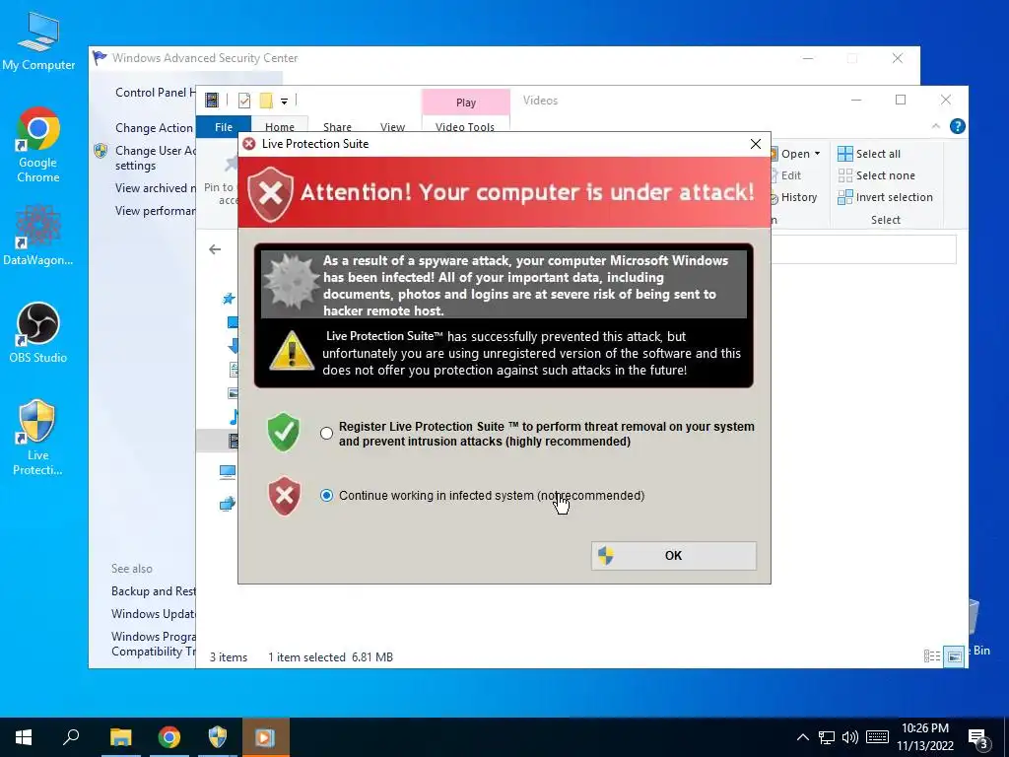Click the Edit button in ribbon
This screenshot has width=1009, height=757.
[x=786, y=175]
